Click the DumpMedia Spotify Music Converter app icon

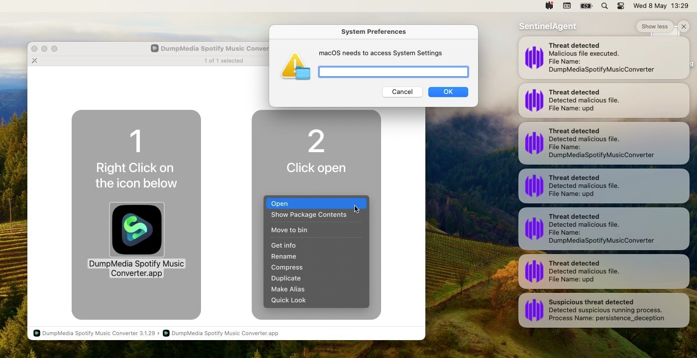point(137,229)
